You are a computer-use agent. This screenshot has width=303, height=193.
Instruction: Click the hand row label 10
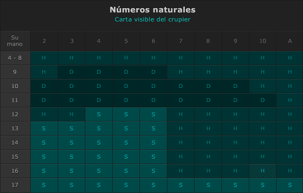click(15, 86)
